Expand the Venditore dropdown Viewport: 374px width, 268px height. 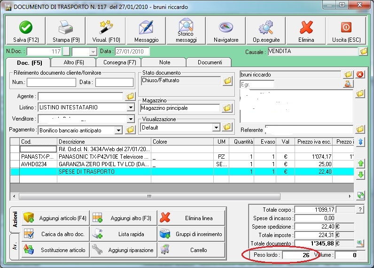tap(131, 119)
